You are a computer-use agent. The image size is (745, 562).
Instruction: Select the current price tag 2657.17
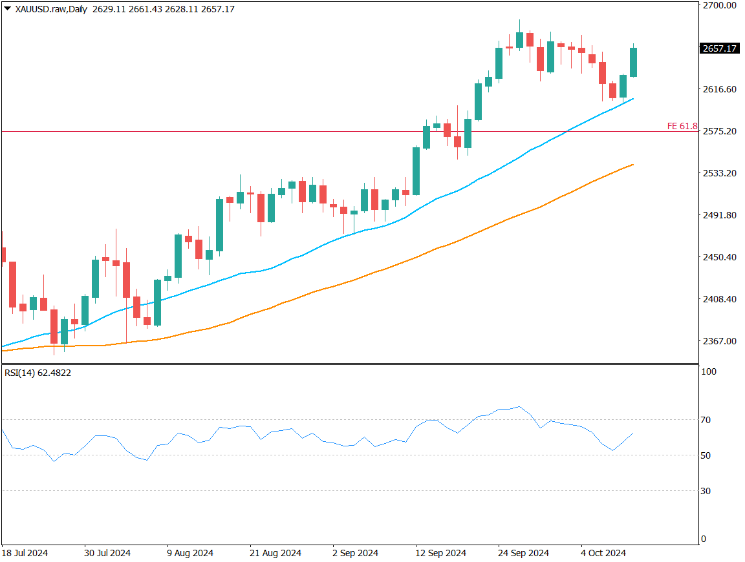(720, 48)
